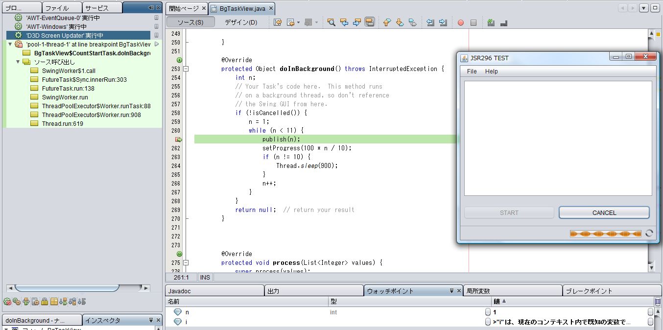Collapse the 'pool-1-thread-1' thread node
The height and width of the screenshot is (330, 663).
(10, 44)
